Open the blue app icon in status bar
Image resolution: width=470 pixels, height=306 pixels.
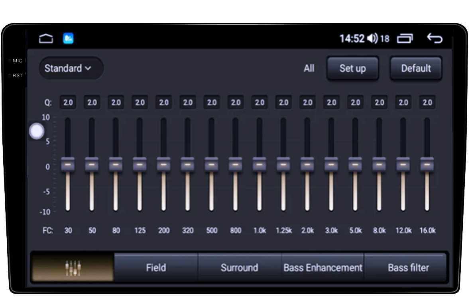(x=68, y=39)
